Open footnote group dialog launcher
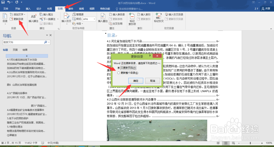This screenshot has height=147, width=274. (59, 29)
